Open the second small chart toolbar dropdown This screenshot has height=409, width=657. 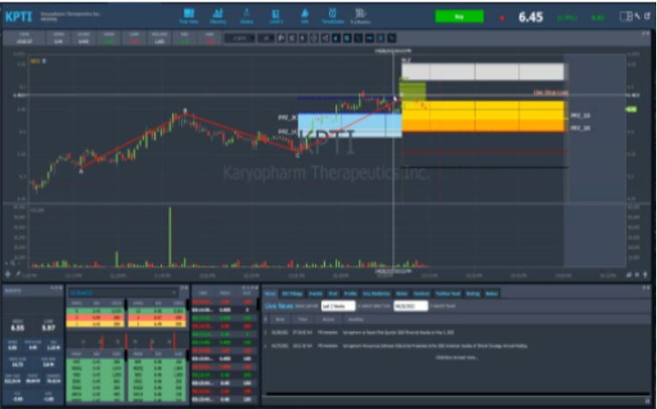265,38
